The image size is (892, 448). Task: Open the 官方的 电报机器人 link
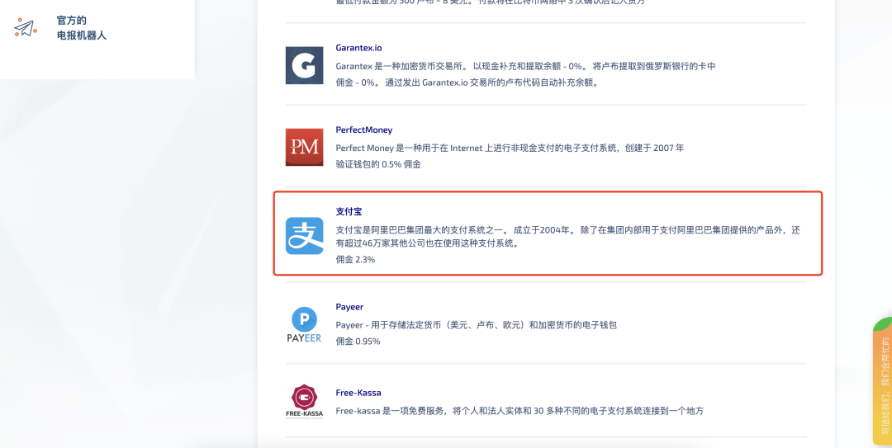pyautogui.click(x=81, y=28)
